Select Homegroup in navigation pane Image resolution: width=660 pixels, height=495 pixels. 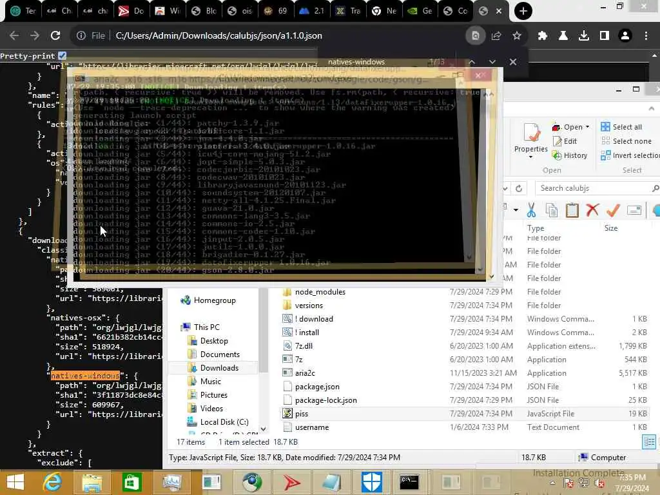(x=208, y=300)
